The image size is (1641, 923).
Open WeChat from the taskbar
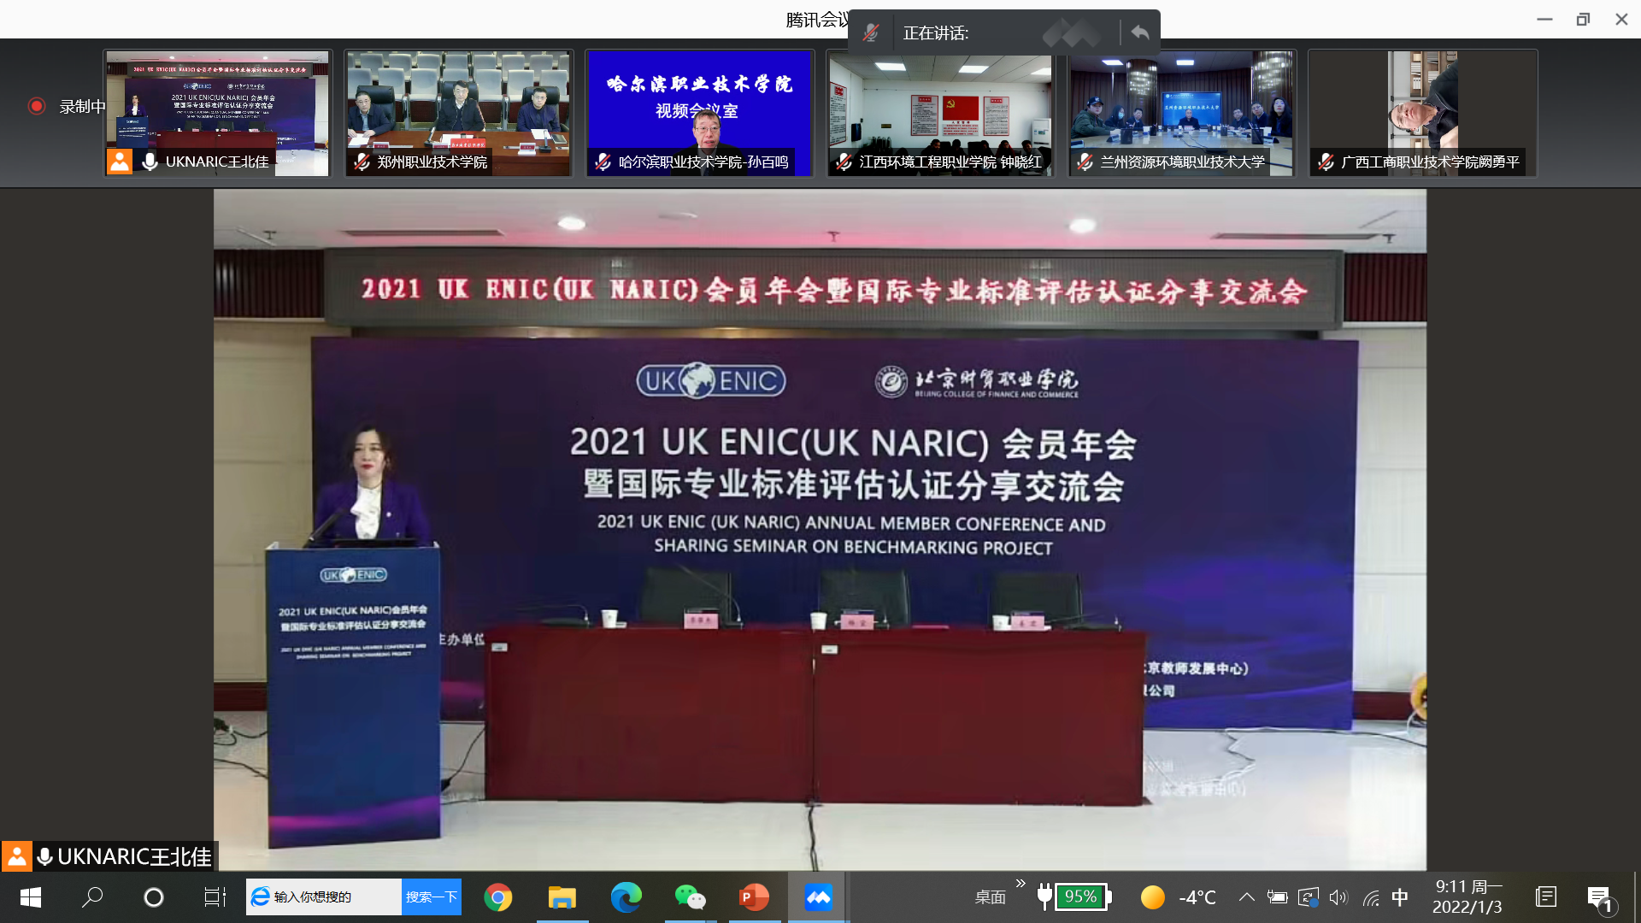(690, 897)
